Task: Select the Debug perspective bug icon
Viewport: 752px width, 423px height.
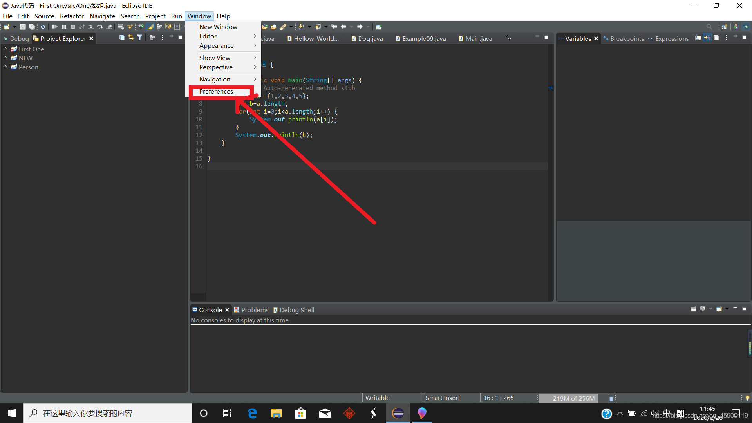Action: point(746,27)
